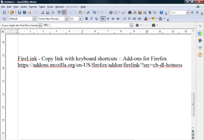Insert a Hyperlink via globe icon
The height and width of the screenshot is (140, 204).
tap(111, 13)
